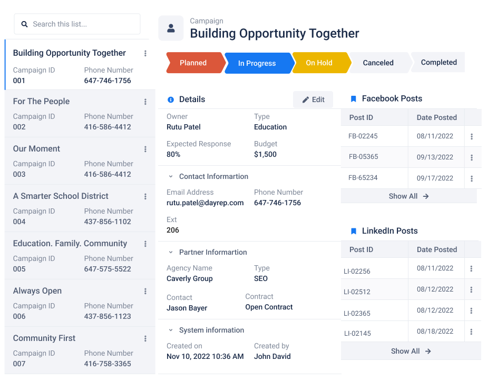487x381 pixels.
Task: Select the On Hold status stage
Action: click(321, 63)
